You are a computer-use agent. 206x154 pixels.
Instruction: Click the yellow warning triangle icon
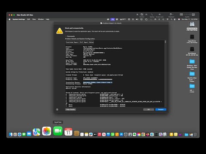(60, 31)
